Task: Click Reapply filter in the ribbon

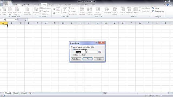Action: tap(72, 11)
